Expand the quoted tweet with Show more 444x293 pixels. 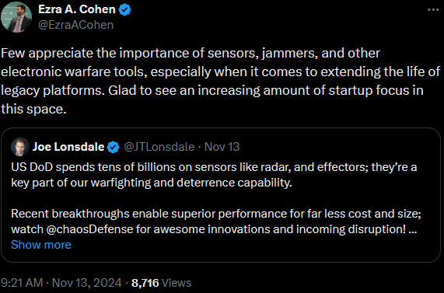41,245
